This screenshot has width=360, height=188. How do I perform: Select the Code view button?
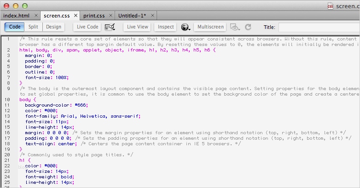[x=15, y=27]
